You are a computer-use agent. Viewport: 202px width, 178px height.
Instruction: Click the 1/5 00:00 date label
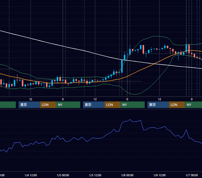click(63, 175)
